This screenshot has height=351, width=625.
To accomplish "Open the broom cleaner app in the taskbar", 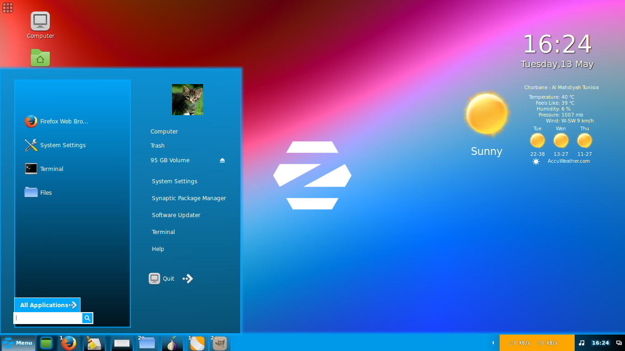I will (x=94, y=343).
